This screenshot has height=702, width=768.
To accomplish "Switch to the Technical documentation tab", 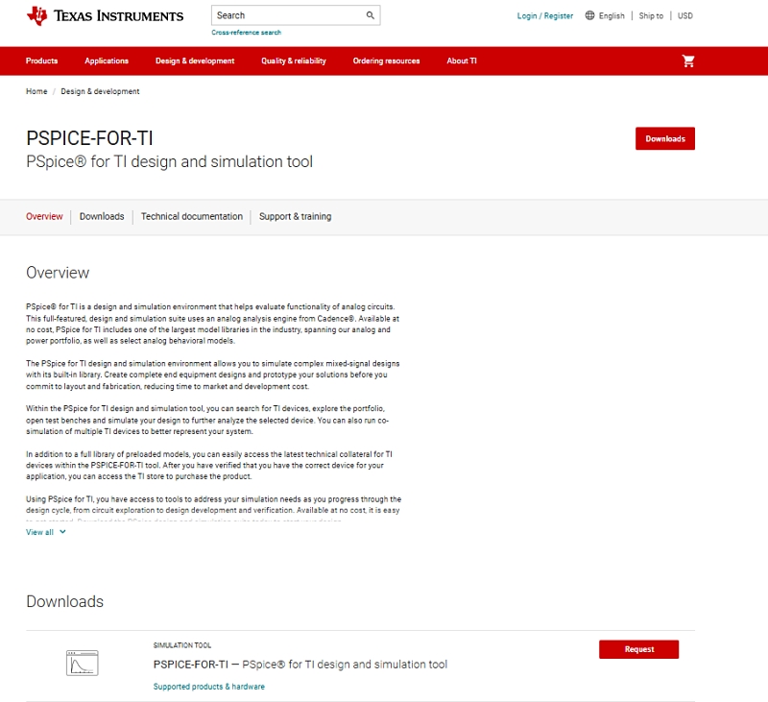I will [x=192, y=217].
